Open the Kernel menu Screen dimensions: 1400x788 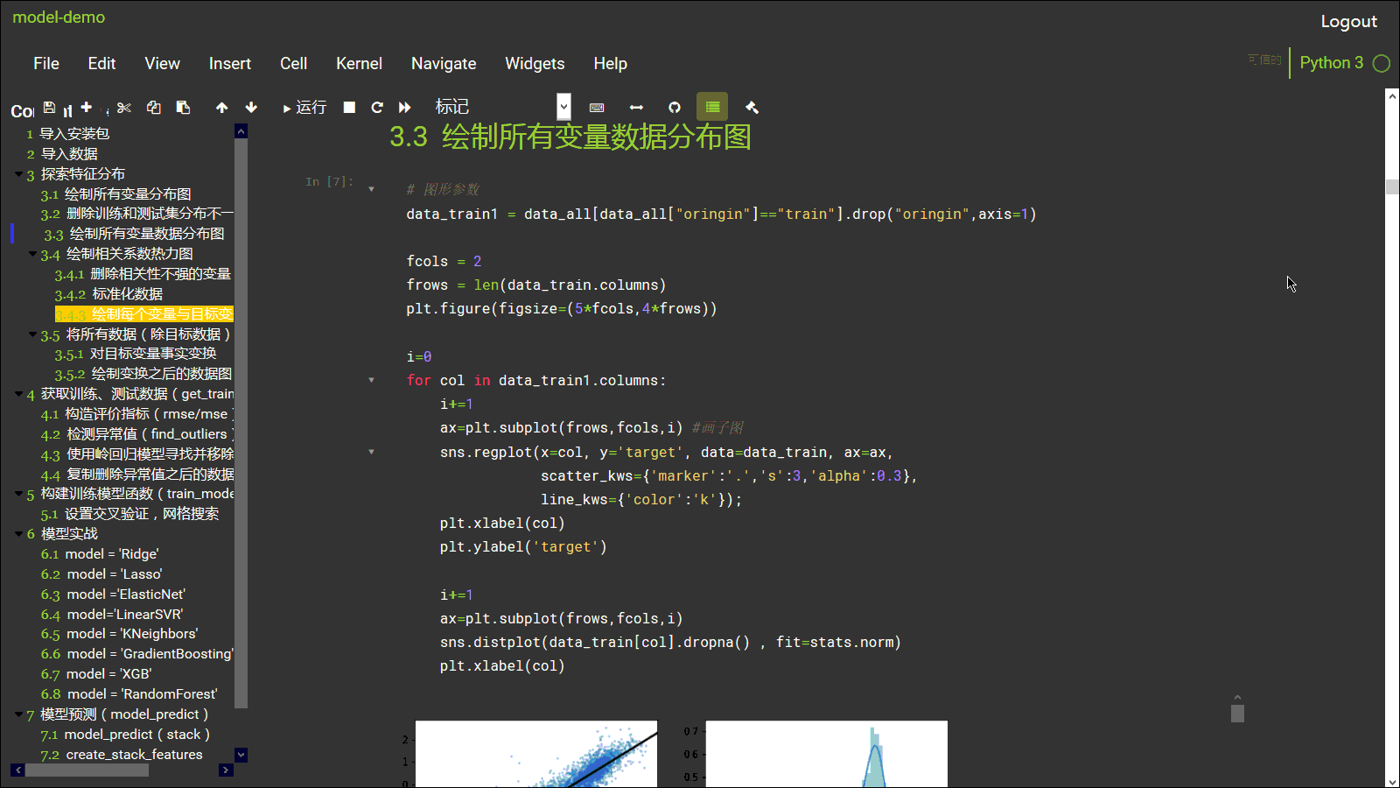point(359,63)
